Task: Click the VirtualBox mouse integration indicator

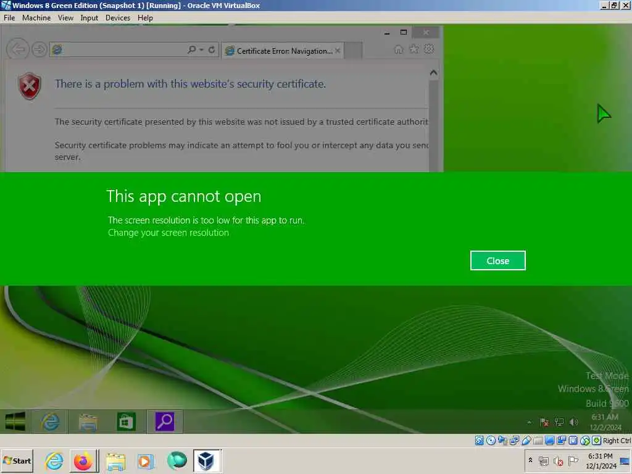Action: [x=585, y=441]
